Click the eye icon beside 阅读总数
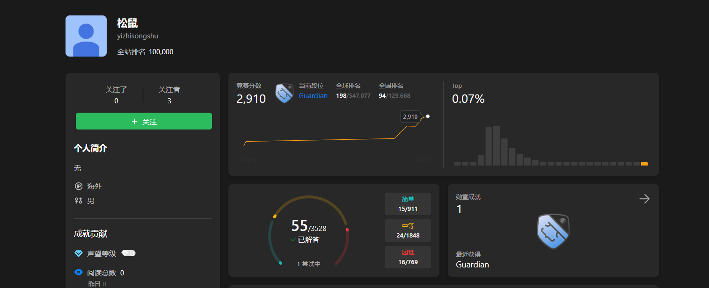 coord(78,272)
